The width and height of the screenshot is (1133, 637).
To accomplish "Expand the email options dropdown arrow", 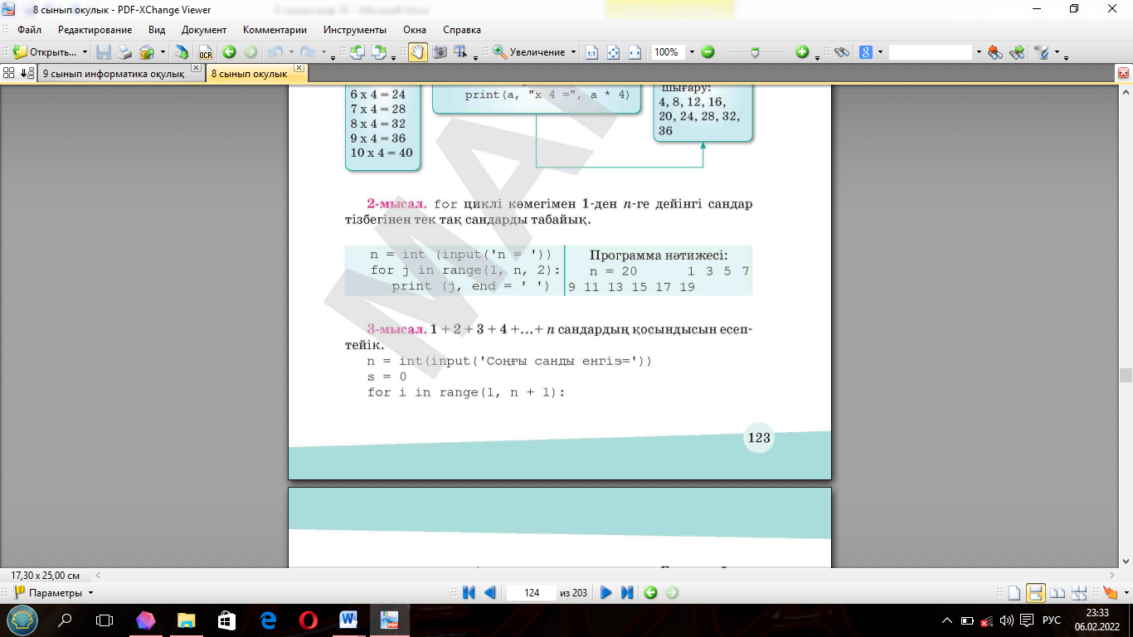I will 163,52.
